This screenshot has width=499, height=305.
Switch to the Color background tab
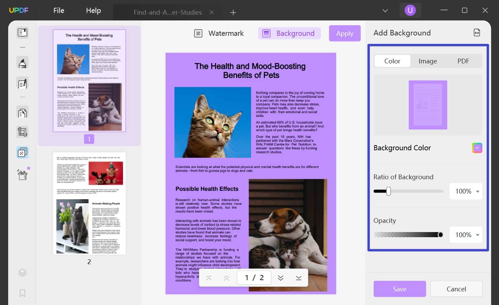coord(392,61)
